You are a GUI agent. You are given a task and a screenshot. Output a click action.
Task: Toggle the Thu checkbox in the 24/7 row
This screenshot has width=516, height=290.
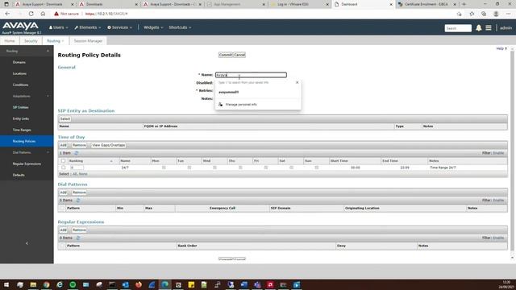tap(240, 168)
